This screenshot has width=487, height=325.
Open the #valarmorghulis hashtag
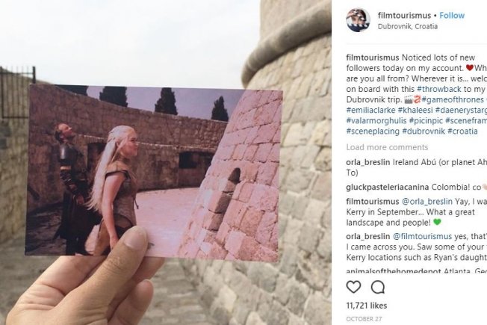[376, 120]
